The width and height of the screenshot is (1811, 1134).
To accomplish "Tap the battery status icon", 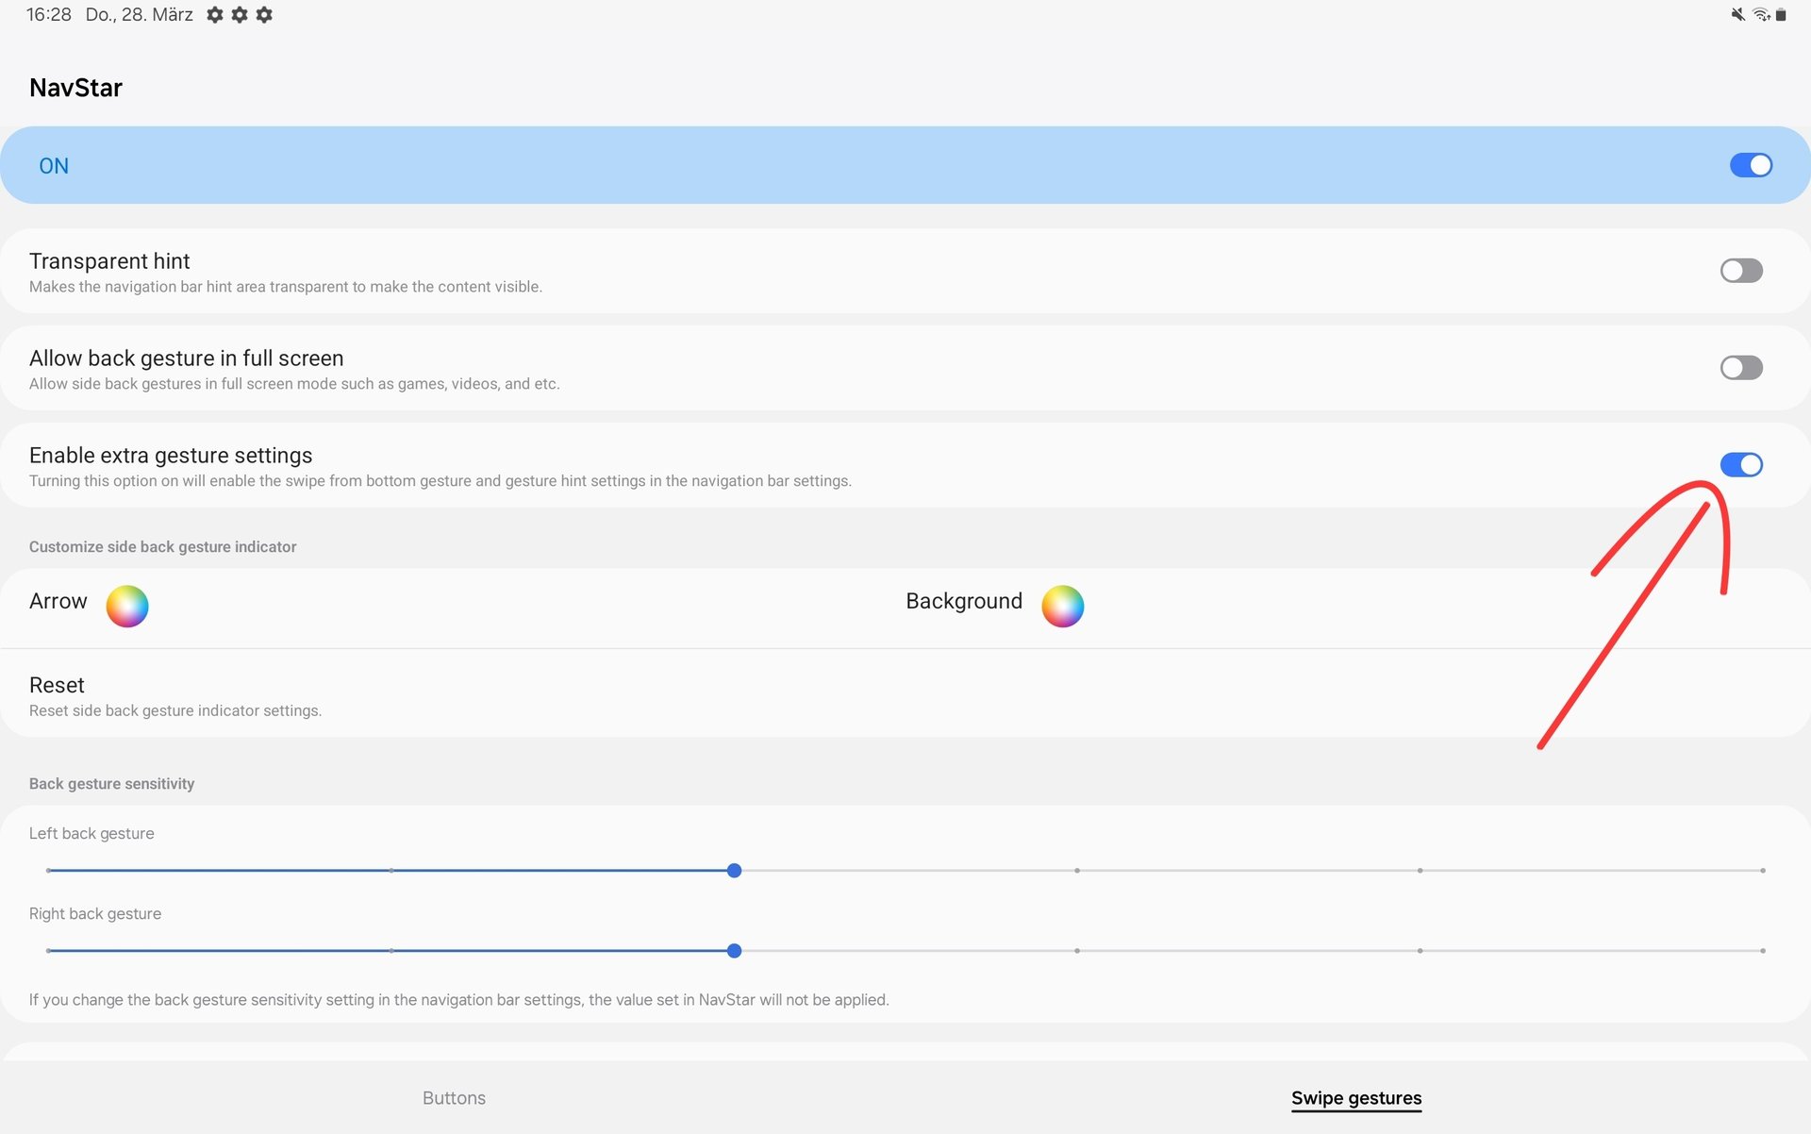I will (x=1781, y=14).
